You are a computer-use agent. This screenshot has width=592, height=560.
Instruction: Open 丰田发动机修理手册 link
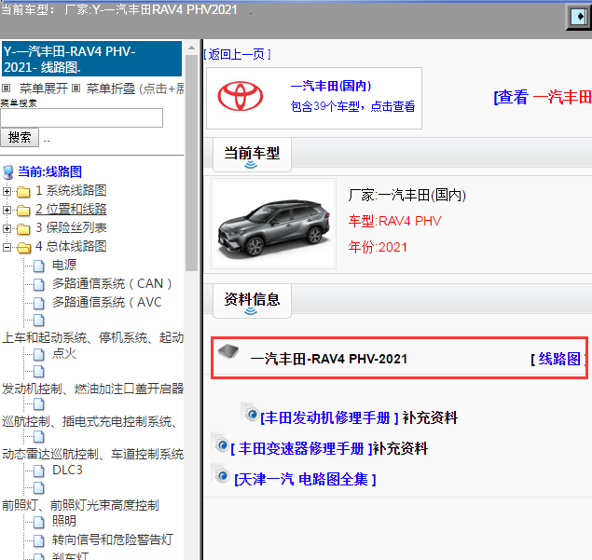coord(329,417)
